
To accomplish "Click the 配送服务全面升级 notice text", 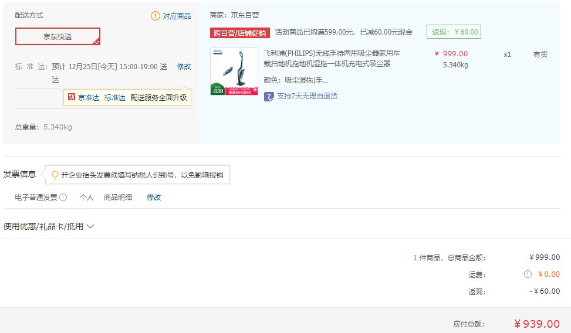I will tap(159, 97).
